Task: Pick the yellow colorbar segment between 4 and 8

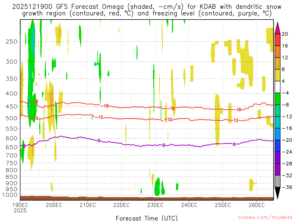Action: tap(277, 75)
